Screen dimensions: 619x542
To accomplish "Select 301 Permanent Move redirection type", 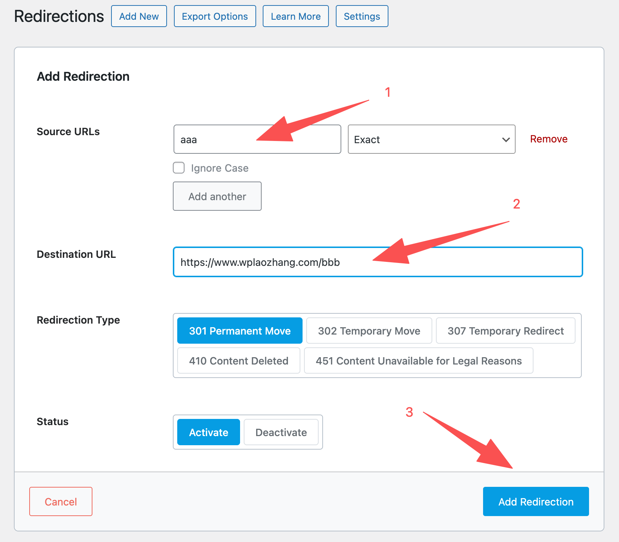I will [x=240, y=331].
